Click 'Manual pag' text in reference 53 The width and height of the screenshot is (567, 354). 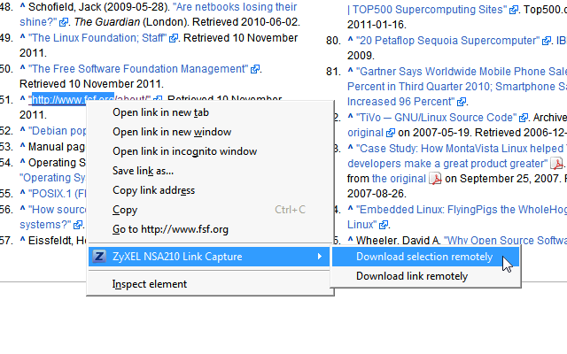click(x=57, y=147)
